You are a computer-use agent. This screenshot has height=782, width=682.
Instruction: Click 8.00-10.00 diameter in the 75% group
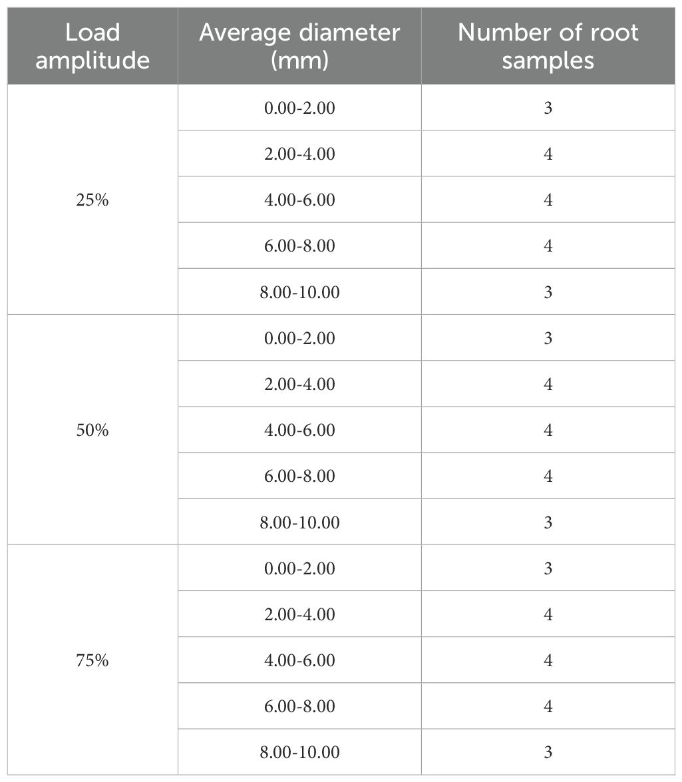point(299,753)
